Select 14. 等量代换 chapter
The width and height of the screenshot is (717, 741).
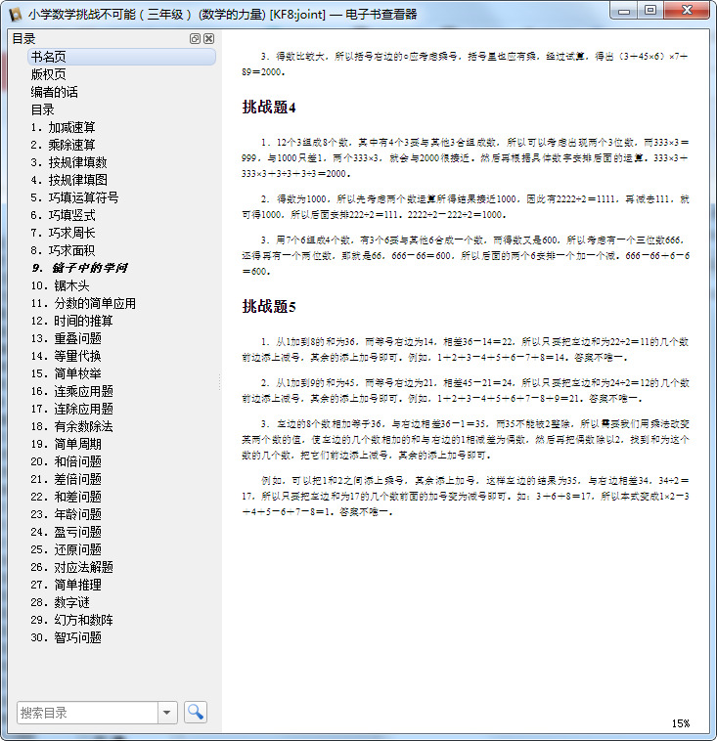point(67,356)
